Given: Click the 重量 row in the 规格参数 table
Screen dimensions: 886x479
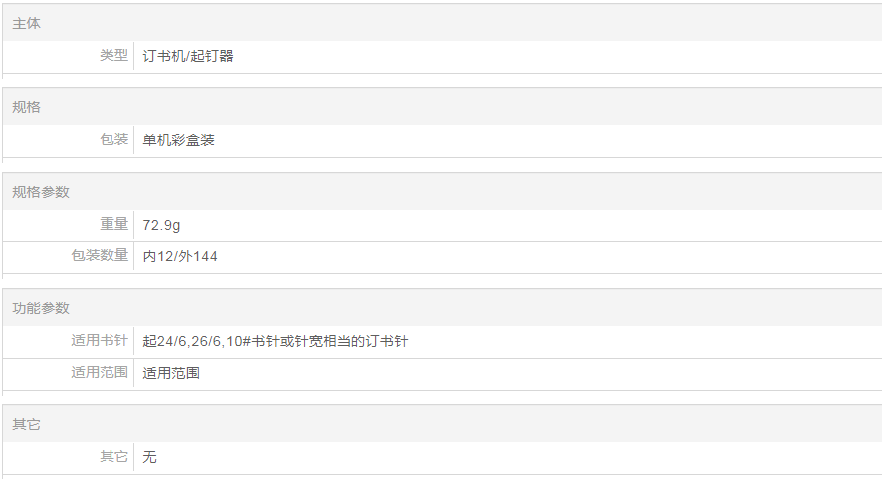Looking at the screenshot, I should [498, 225].
